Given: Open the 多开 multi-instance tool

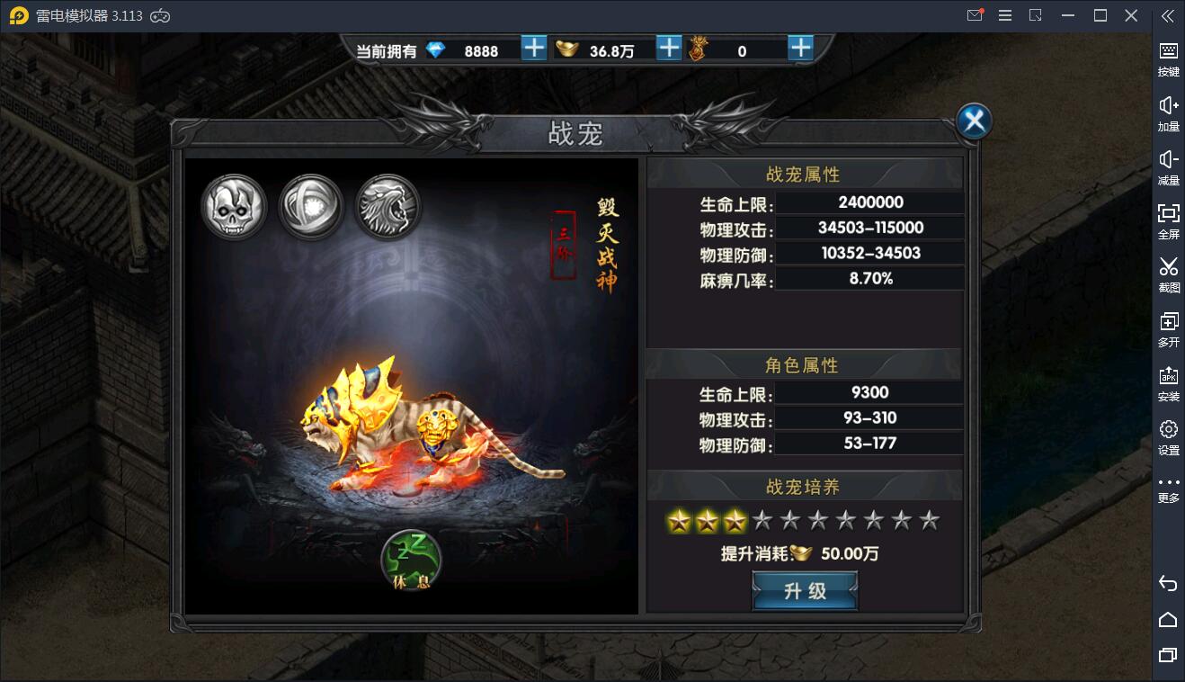Looking at the screenshot, I should (1168, 329).
